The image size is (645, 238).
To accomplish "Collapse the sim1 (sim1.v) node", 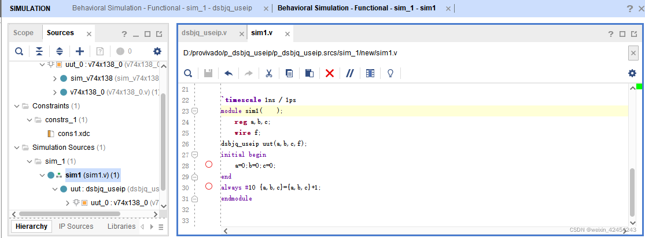I will pos(42,175).
